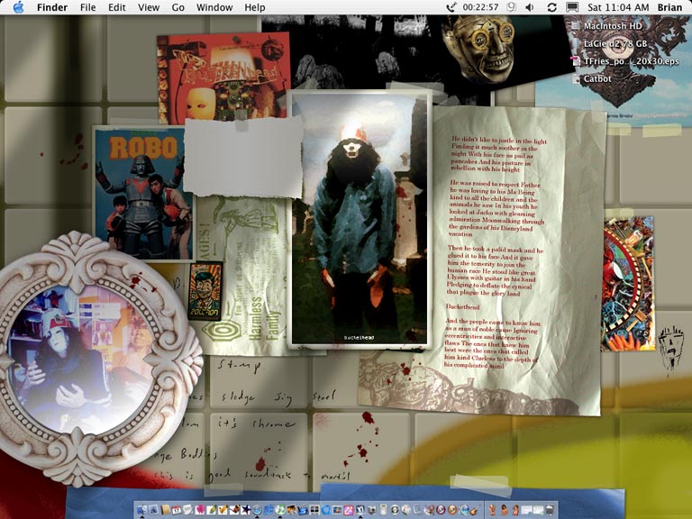Open the tan folder icon in Dock
Image resolution: width=692 pixels, height=519 pixels.
click(166, 510)
